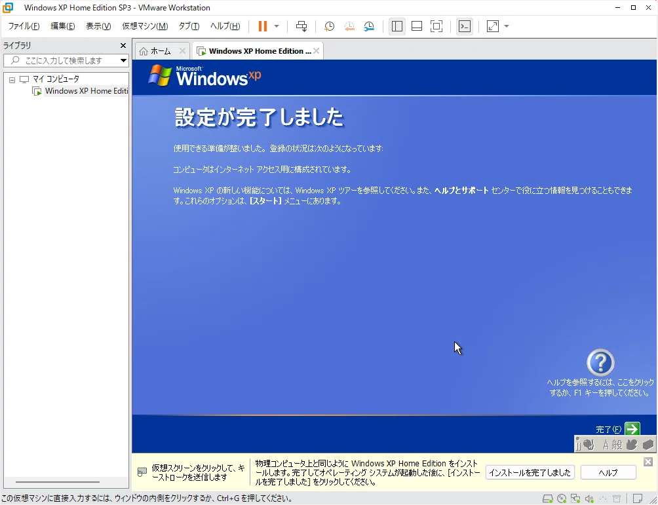Open the ヘルプ(H) menu

click(x=225, y=26)
